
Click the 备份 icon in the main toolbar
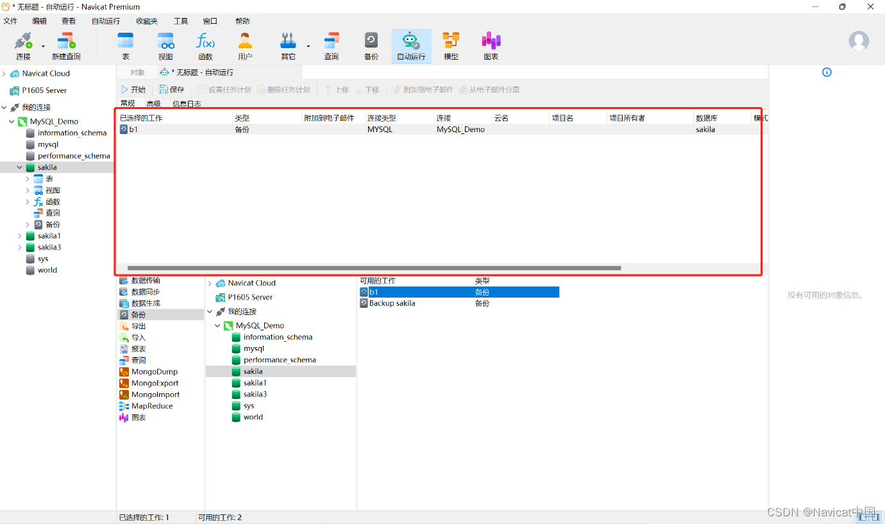click(371, 41)
